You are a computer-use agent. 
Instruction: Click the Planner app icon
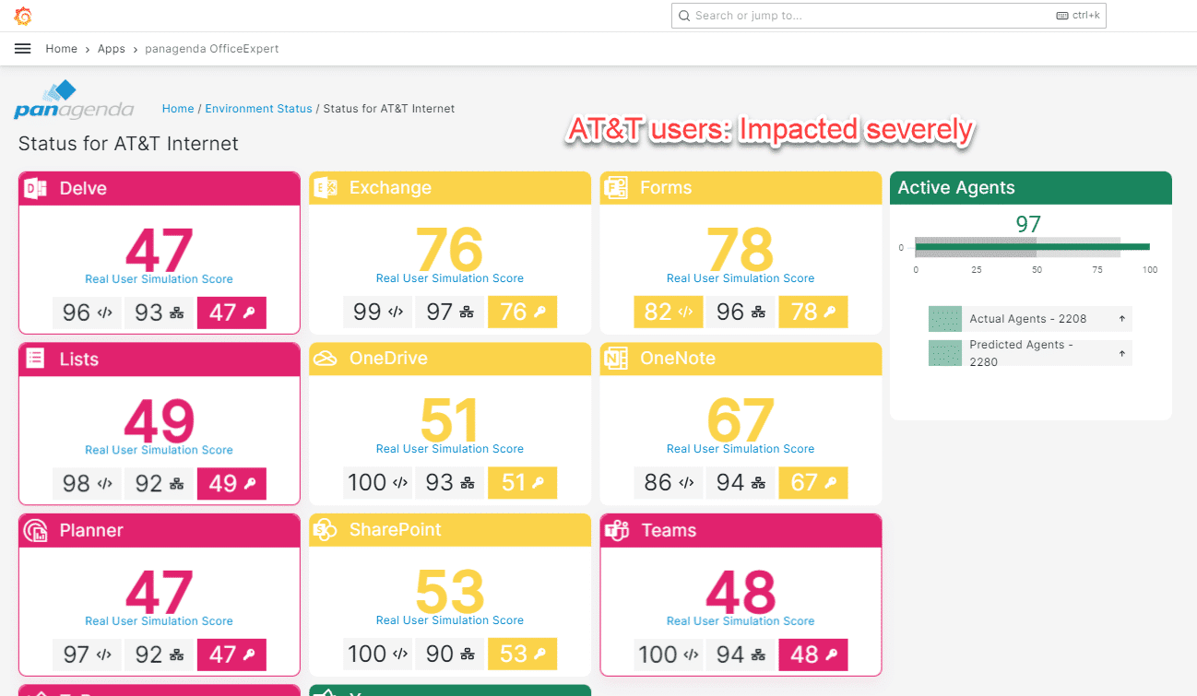pyautogui.click(x=36, y=530)
